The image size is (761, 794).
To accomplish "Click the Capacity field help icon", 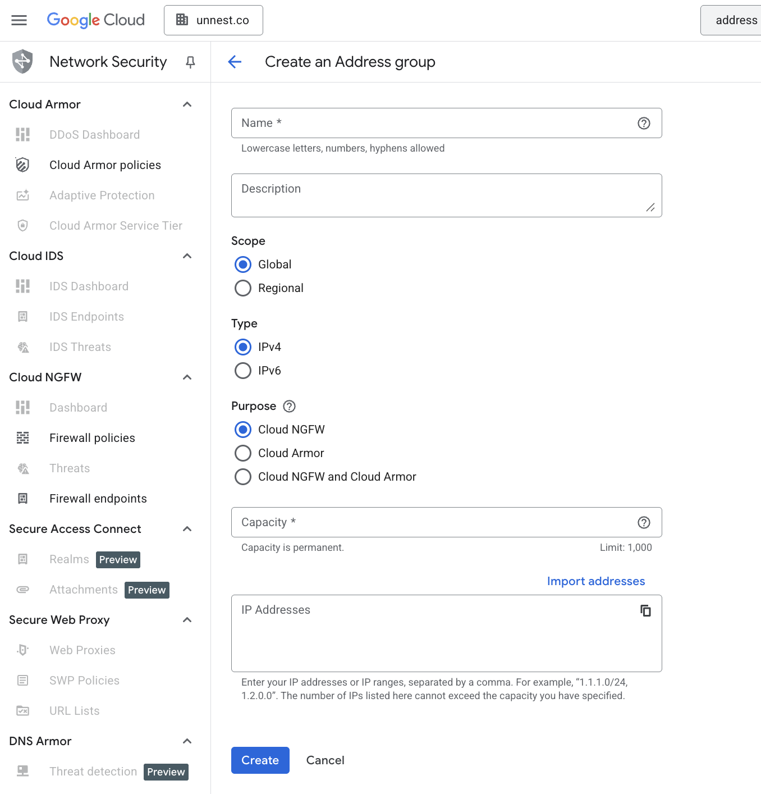I will (644, 523).
